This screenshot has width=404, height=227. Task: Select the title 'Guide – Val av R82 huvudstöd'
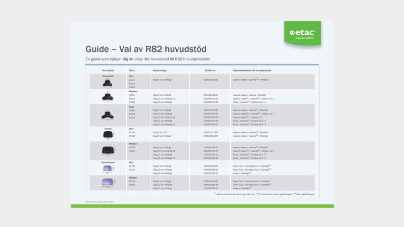pos(146,49)
